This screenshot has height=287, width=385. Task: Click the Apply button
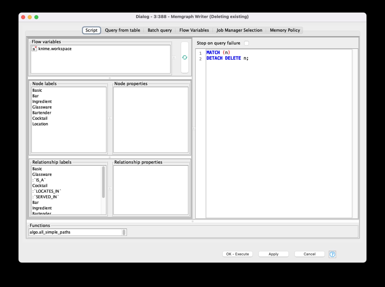click(x=273, y=254)
